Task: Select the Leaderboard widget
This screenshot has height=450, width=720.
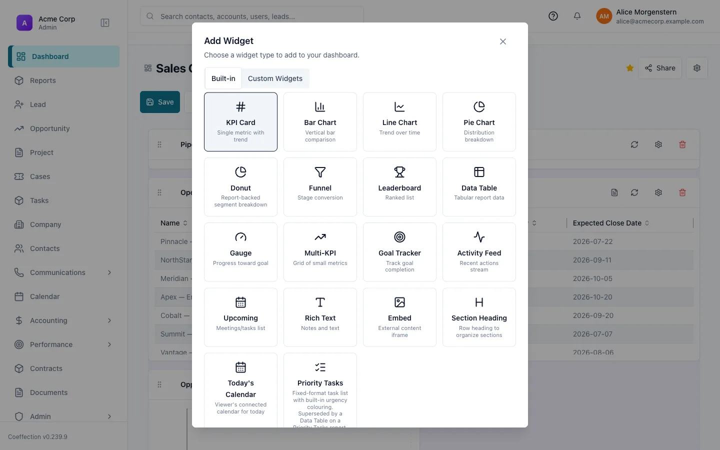Action: point(399,187)
